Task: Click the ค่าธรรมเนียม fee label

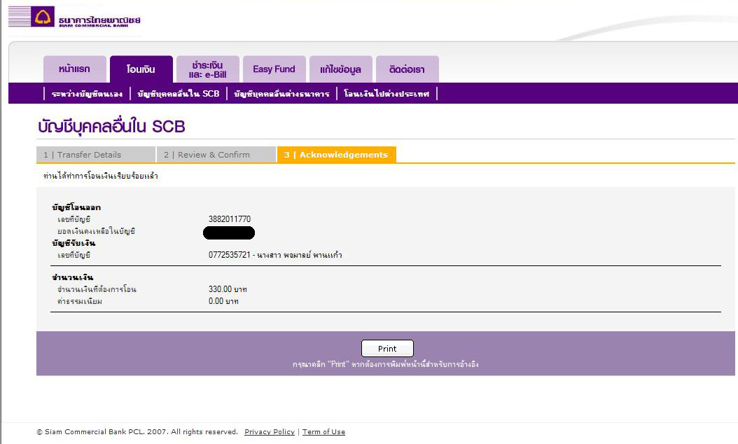Action: [x=80, y=301]
